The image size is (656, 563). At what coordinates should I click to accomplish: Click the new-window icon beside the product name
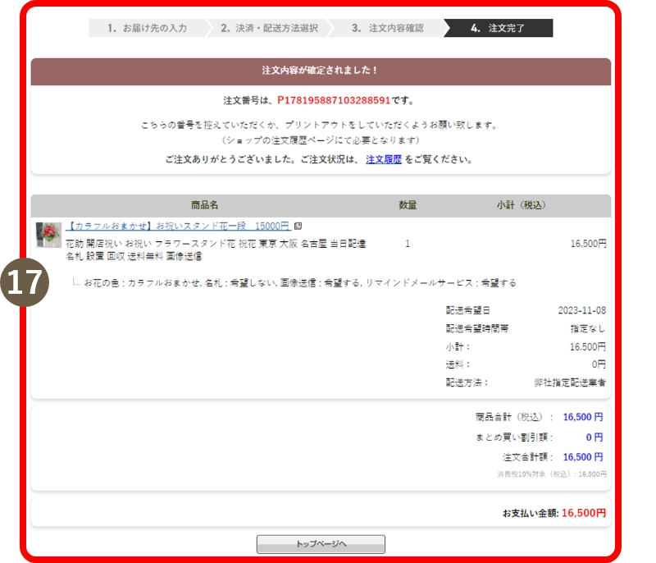(298, 227)
